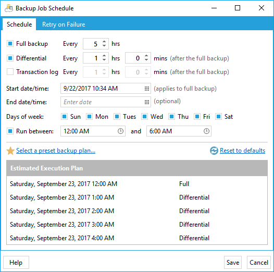Click the Run between end time field
The height and width of the screenshot is (272, 274).
coord(179,131)
